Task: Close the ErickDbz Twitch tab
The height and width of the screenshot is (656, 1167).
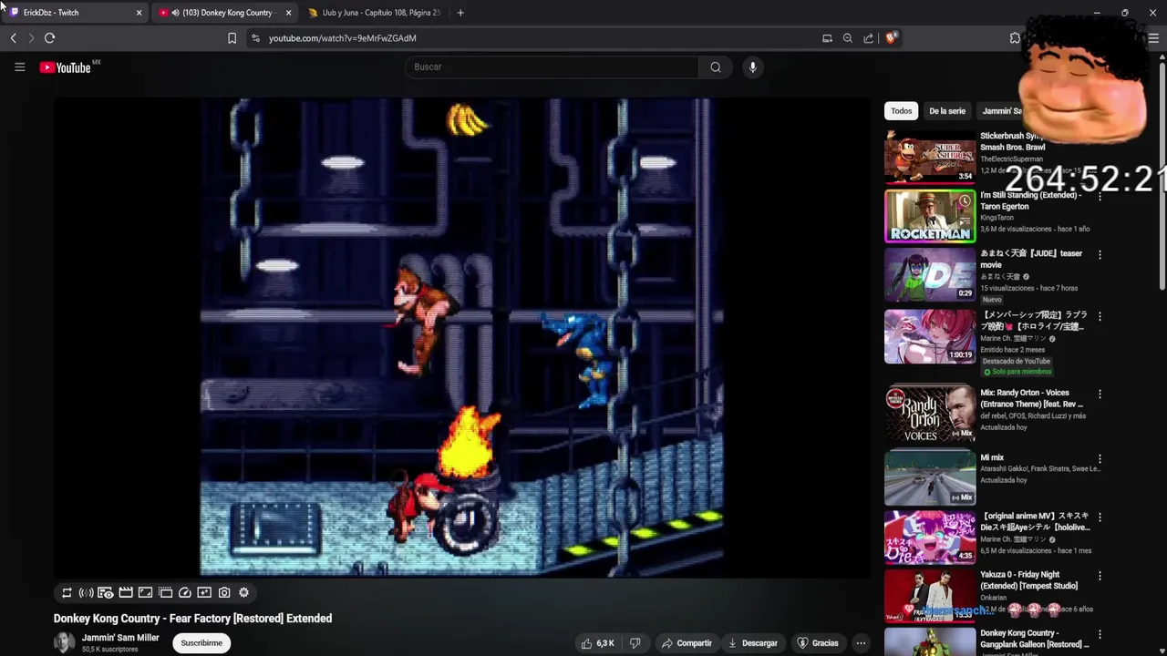Action: pos(139,13)
